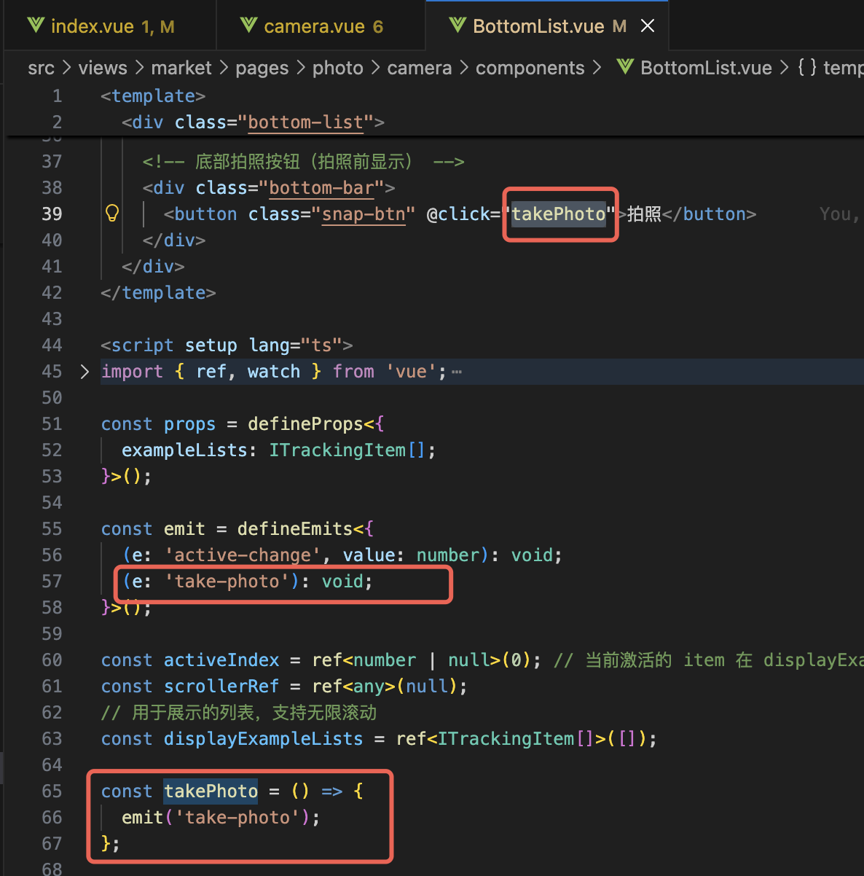
Task: Open 'src' in the breadcrumb path
Action: tap(41, 68)
